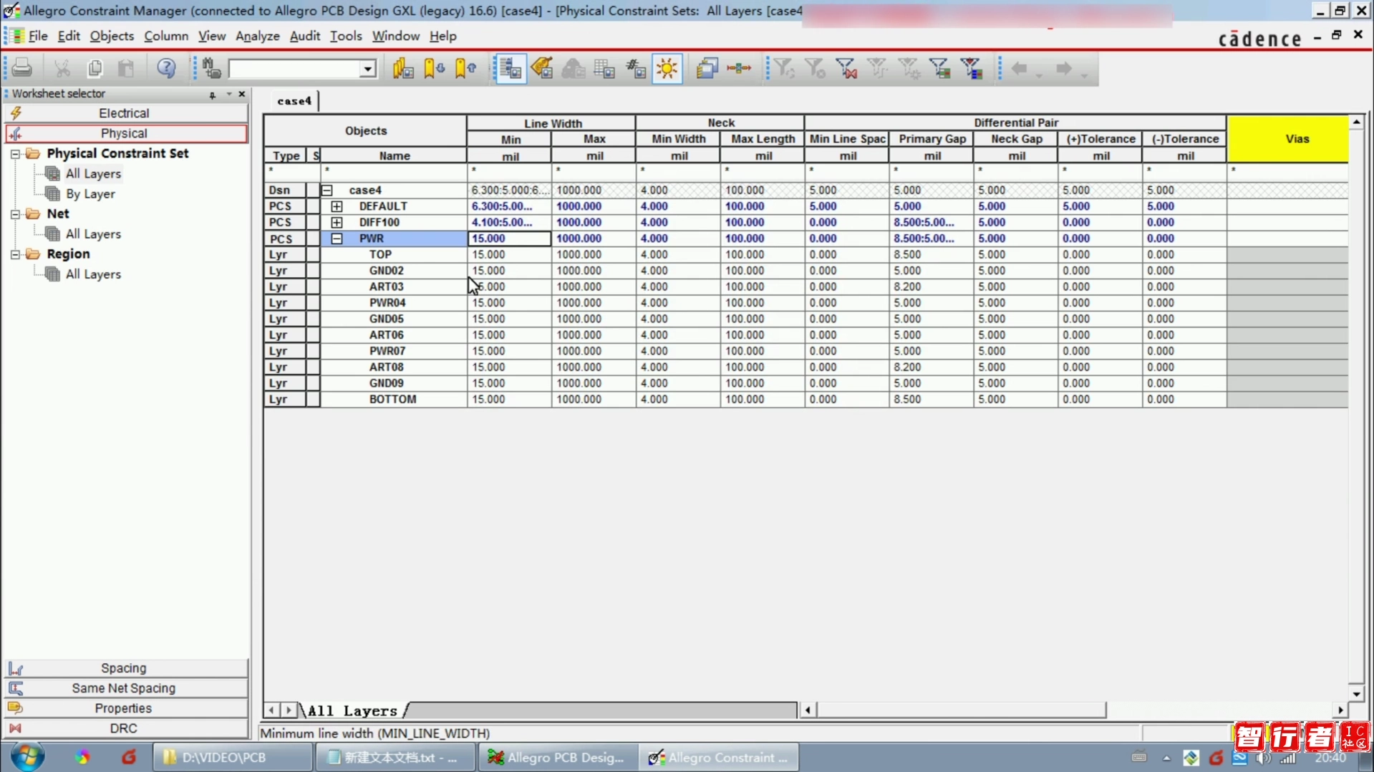Open the DRC worksheet section
Screen dimensions: 1374x772
126,728
